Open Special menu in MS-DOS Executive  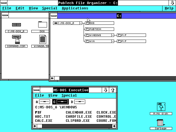point(69,95)
